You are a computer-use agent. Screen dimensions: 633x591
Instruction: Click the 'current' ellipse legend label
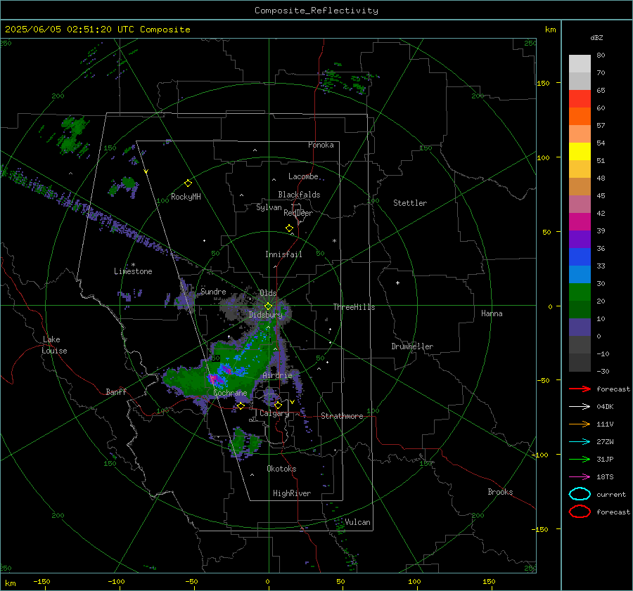point(611,494)
